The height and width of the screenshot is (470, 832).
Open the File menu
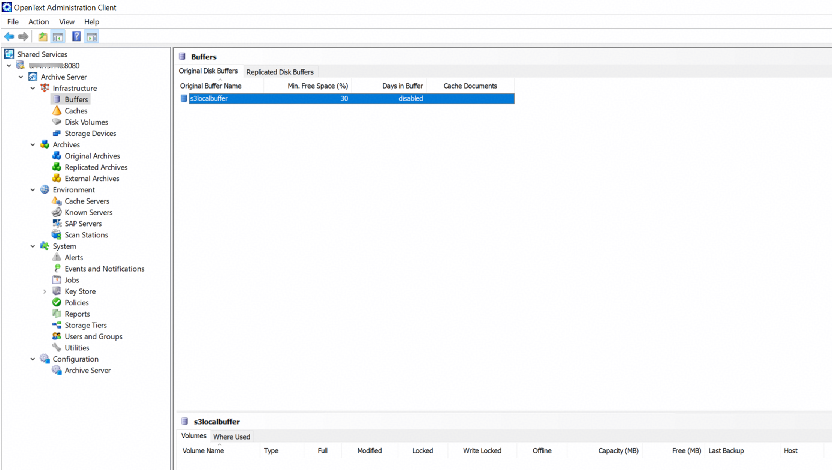pos(13,22)
